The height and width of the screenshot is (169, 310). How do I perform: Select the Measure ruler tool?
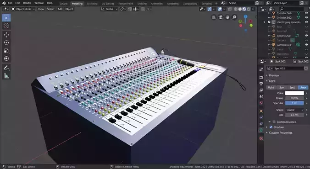6,76
